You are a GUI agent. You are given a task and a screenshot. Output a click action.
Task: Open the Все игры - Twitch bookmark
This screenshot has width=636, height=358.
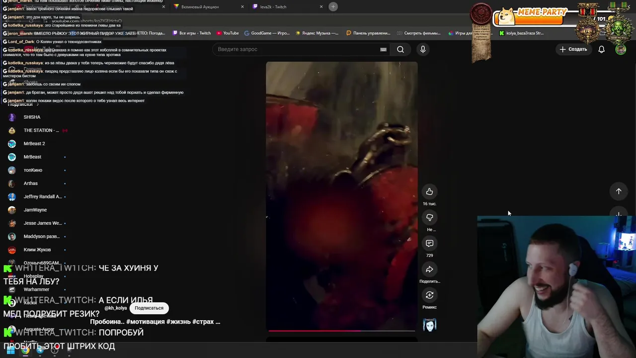192,33
